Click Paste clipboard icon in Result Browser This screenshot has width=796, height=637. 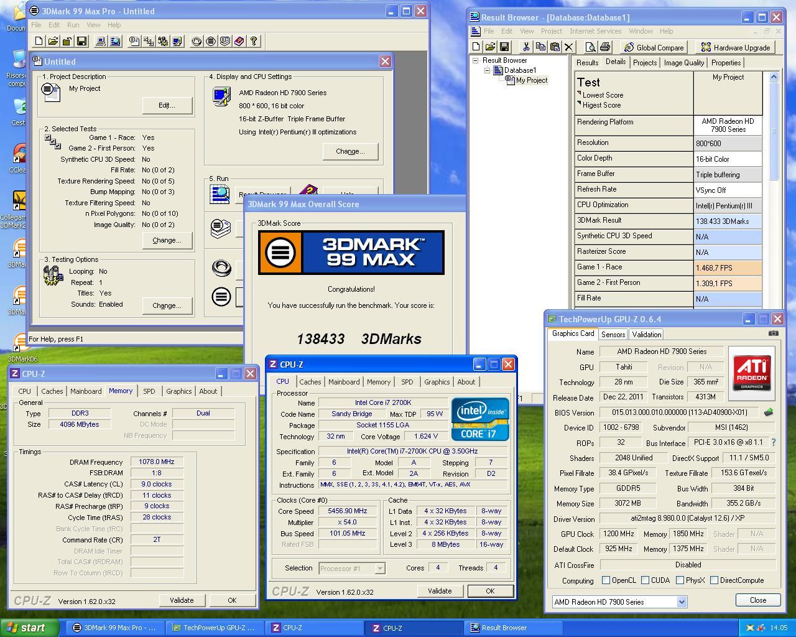click(x=555, y=47)
